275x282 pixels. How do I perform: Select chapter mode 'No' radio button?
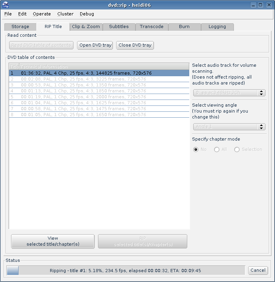point(196,149)
